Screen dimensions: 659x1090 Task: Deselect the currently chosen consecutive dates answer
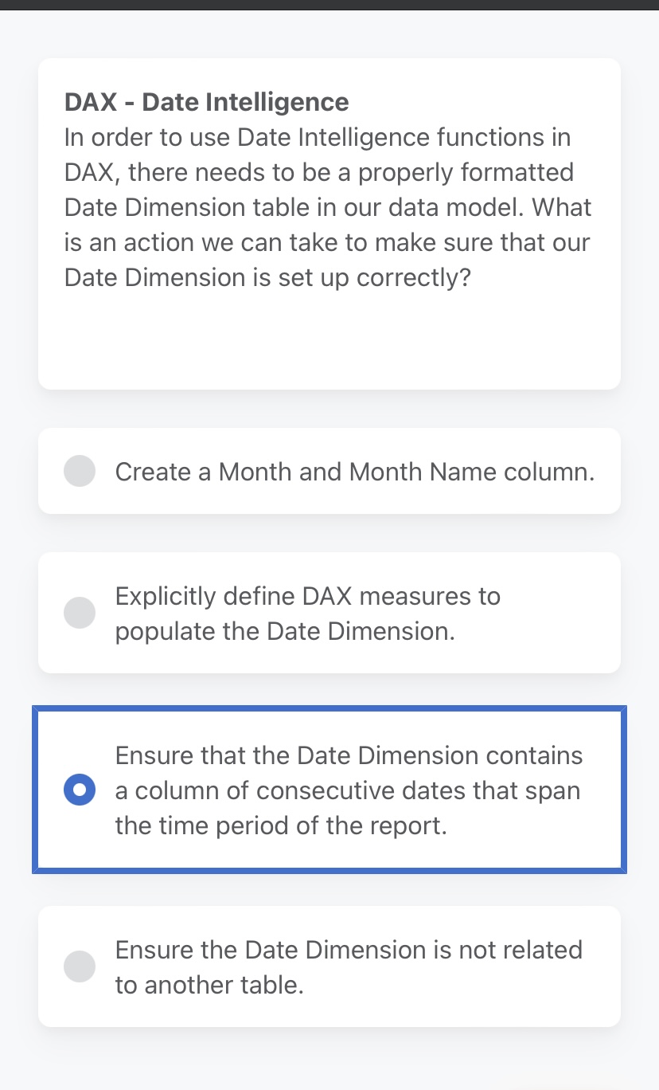click(x=80, y=790)
